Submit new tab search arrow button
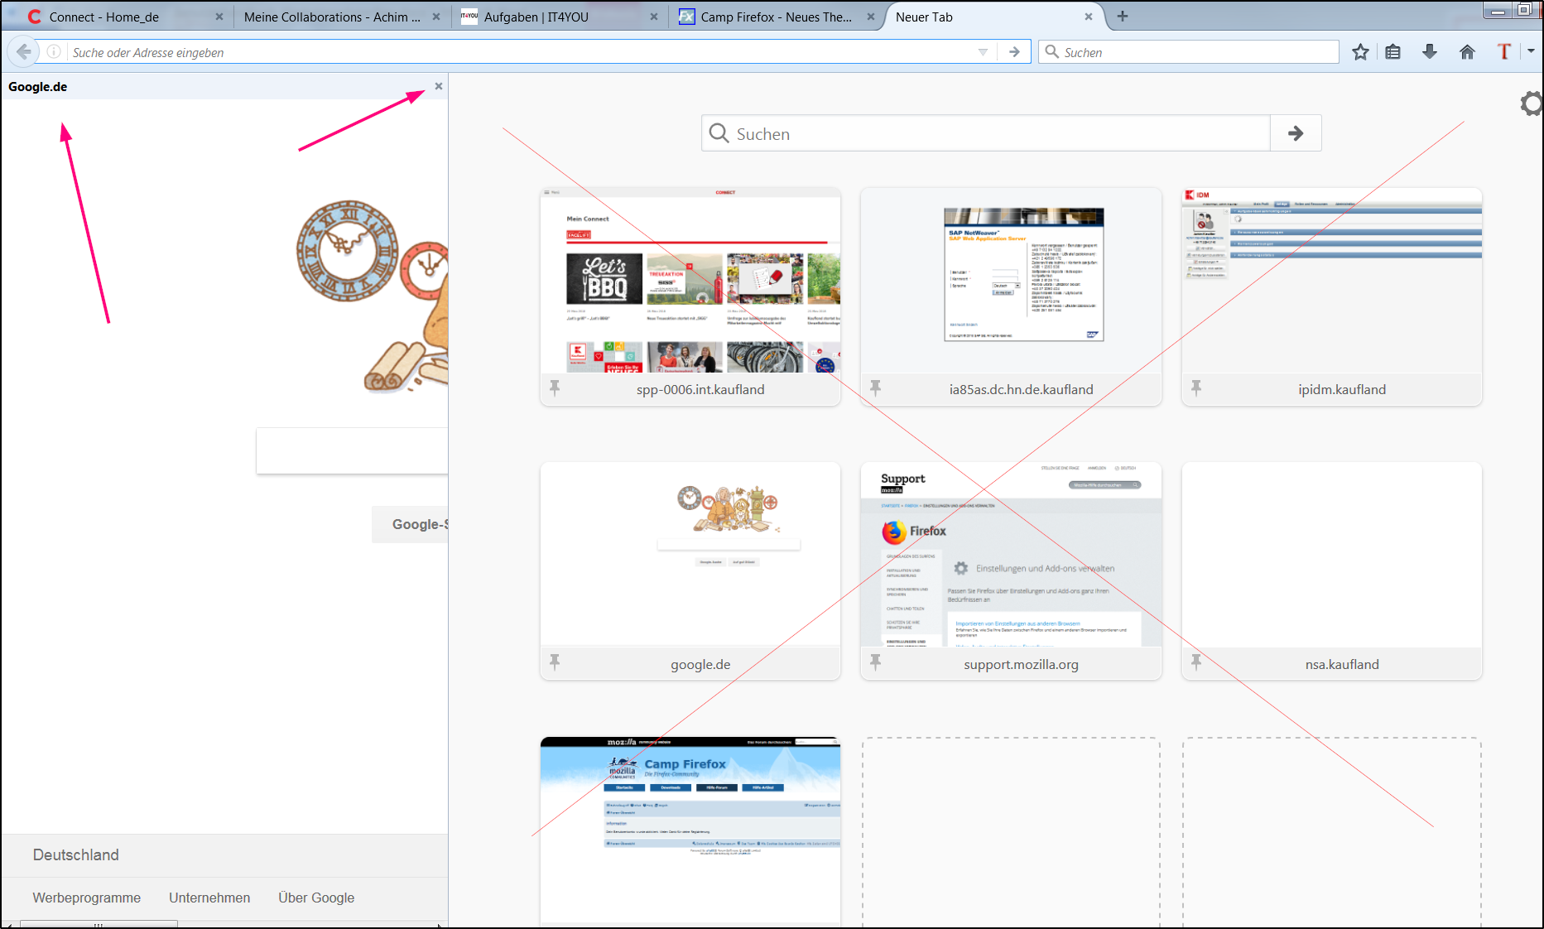Screen dimensions: 1544x929 (x=1296, y=133)
